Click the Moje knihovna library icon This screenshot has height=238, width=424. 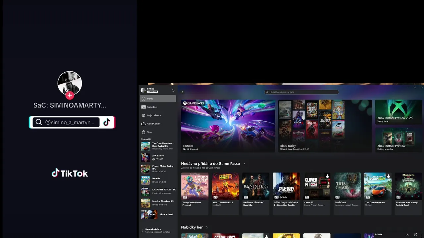(x=143, y=115)
